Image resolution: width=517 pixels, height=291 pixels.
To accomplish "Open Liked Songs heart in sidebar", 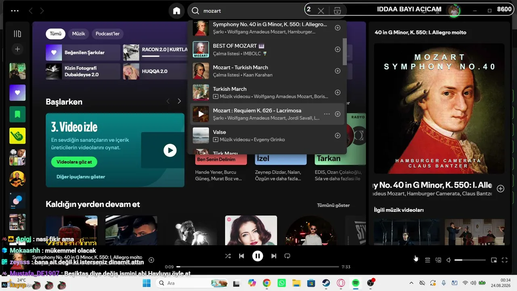I will pos(17,93).
